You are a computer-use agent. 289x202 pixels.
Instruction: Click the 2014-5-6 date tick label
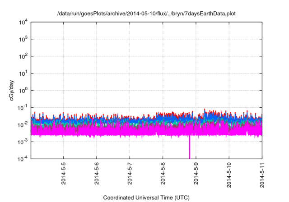coord(97,174)
